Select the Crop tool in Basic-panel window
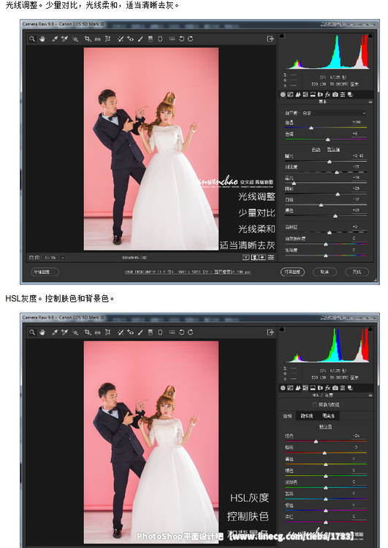The width and height of the screenshot is (388, 548). [x=88, y=39]
